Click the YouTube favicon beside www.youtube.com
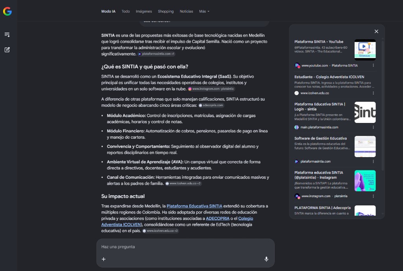403x271 pixels. coord(297,65)
